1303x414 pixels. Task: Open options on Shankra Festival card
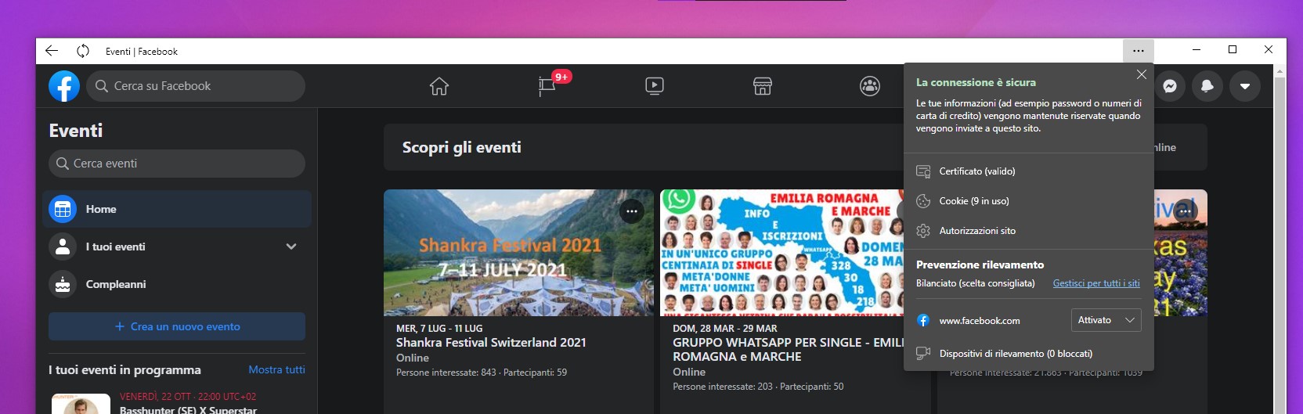(x=632, y=211)
